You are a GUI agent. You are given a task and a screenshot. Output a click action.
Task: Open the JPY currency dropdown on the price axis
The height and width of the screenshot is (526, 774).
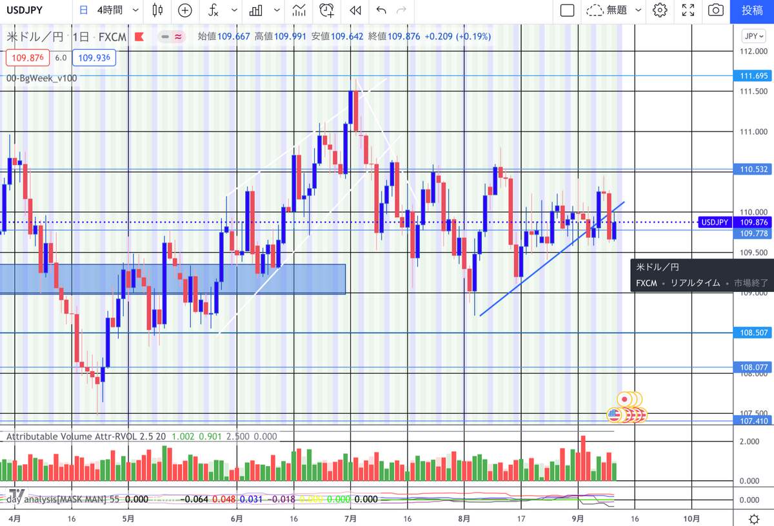(753, 36)
